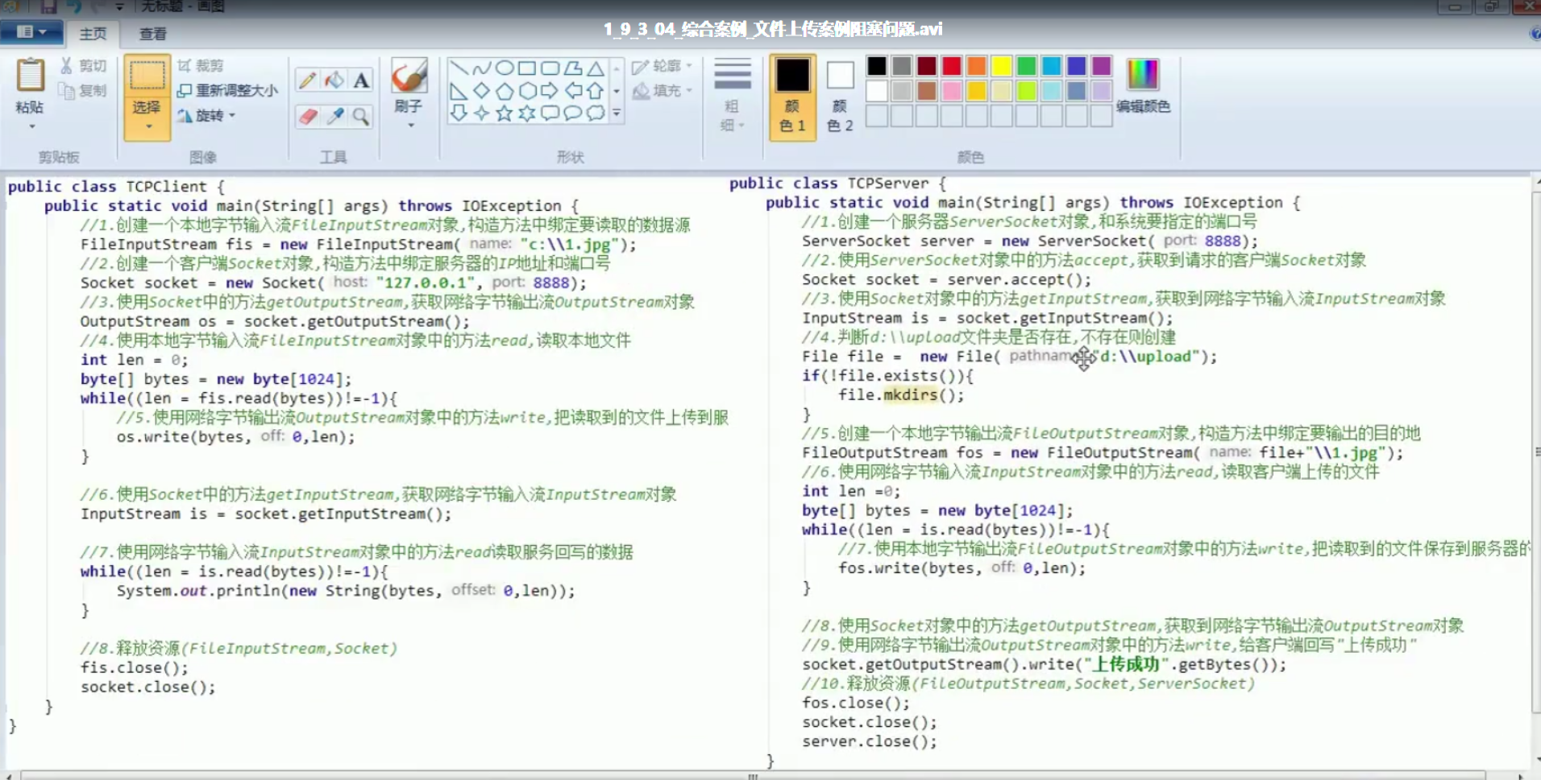The width and height of the screenshot is (1541, 780).
Task: Choose the red color swatch
Action: (952, 66)
